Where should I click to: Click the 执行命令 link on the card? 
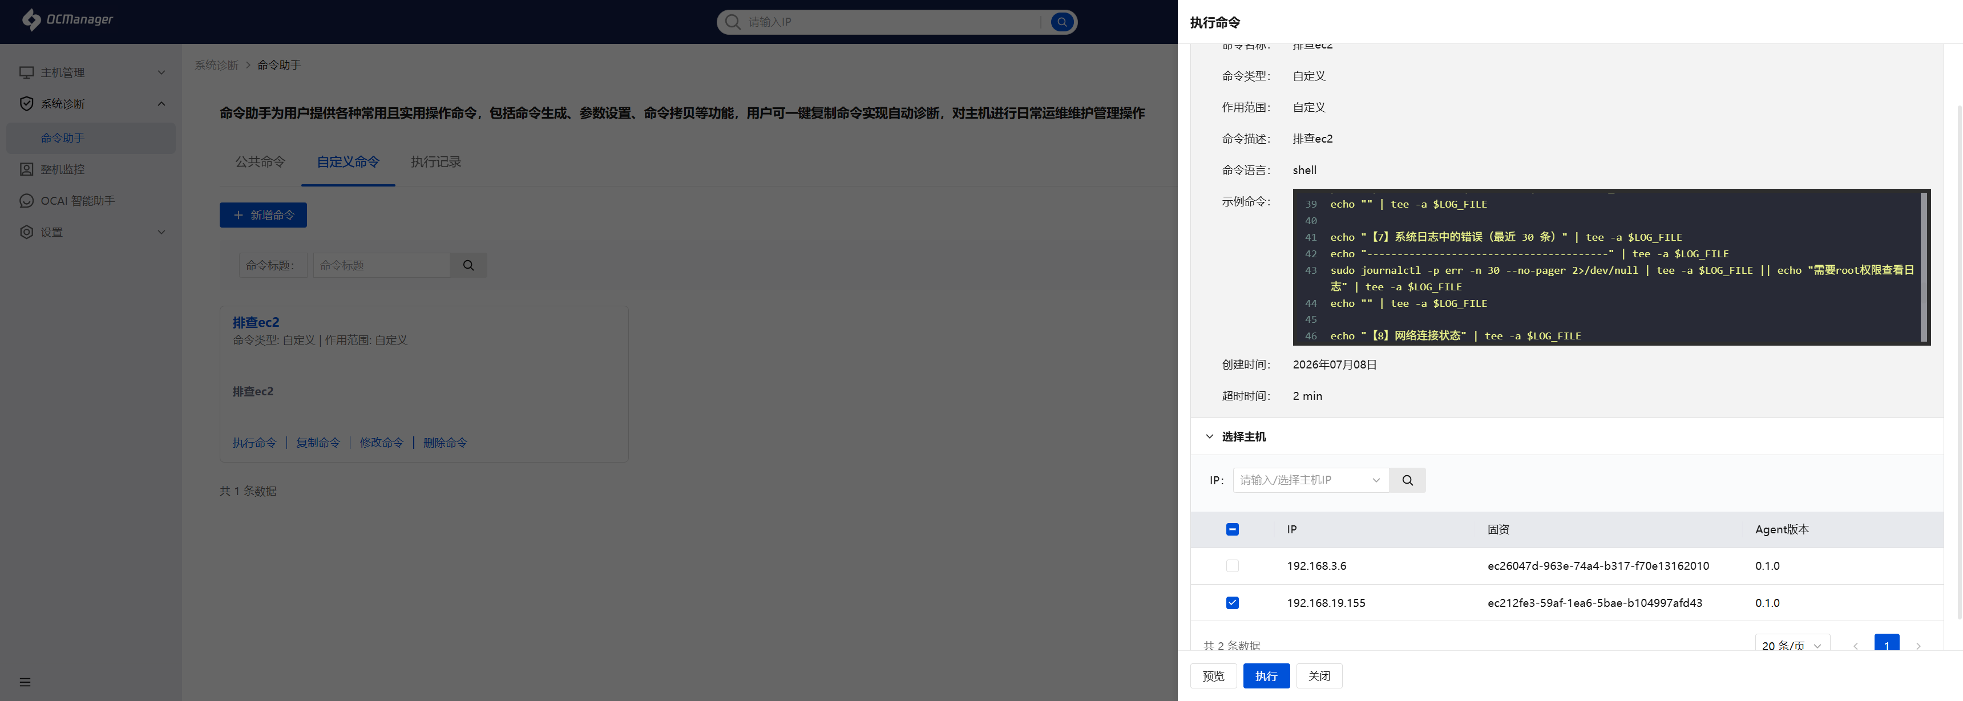pyautogui.click(x=255, y=443)
